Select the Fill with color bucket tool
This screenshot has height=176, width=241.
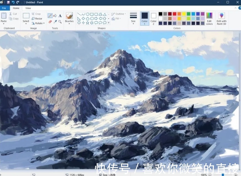[x=55, y=15]
